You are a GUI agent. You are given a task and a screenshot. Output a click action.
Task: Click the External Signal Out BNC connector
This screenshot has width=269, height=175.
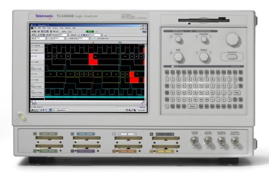click(x=235, y=141)
